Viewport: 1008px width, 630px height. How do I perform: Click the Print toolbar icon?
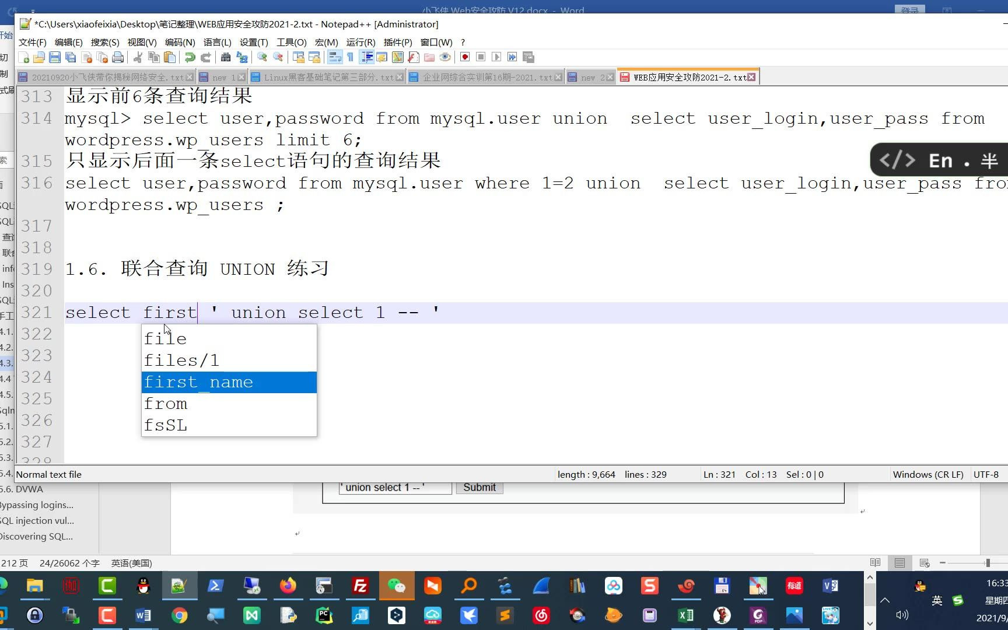coord(118,57)
